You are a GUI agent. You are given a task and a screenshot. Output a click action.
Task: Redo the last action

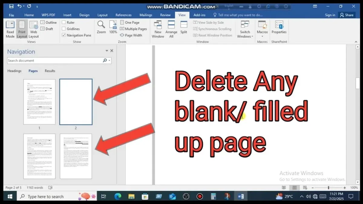click(29, 6)
